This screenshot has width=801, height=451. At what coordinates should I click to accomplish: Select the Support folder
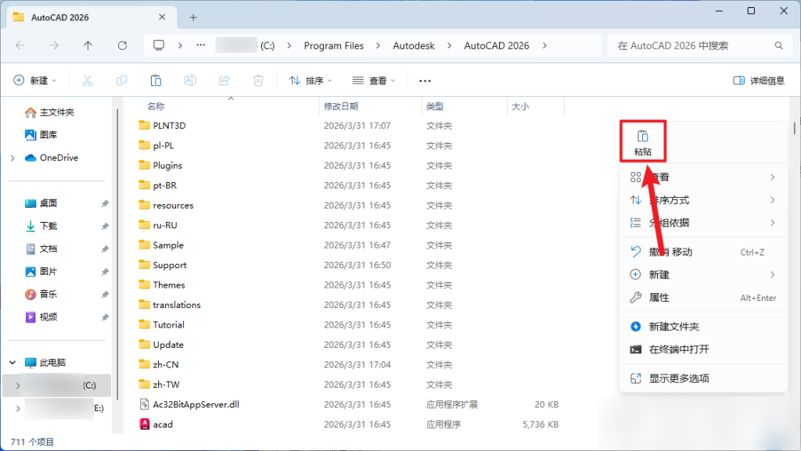click(x=163, y=265)
